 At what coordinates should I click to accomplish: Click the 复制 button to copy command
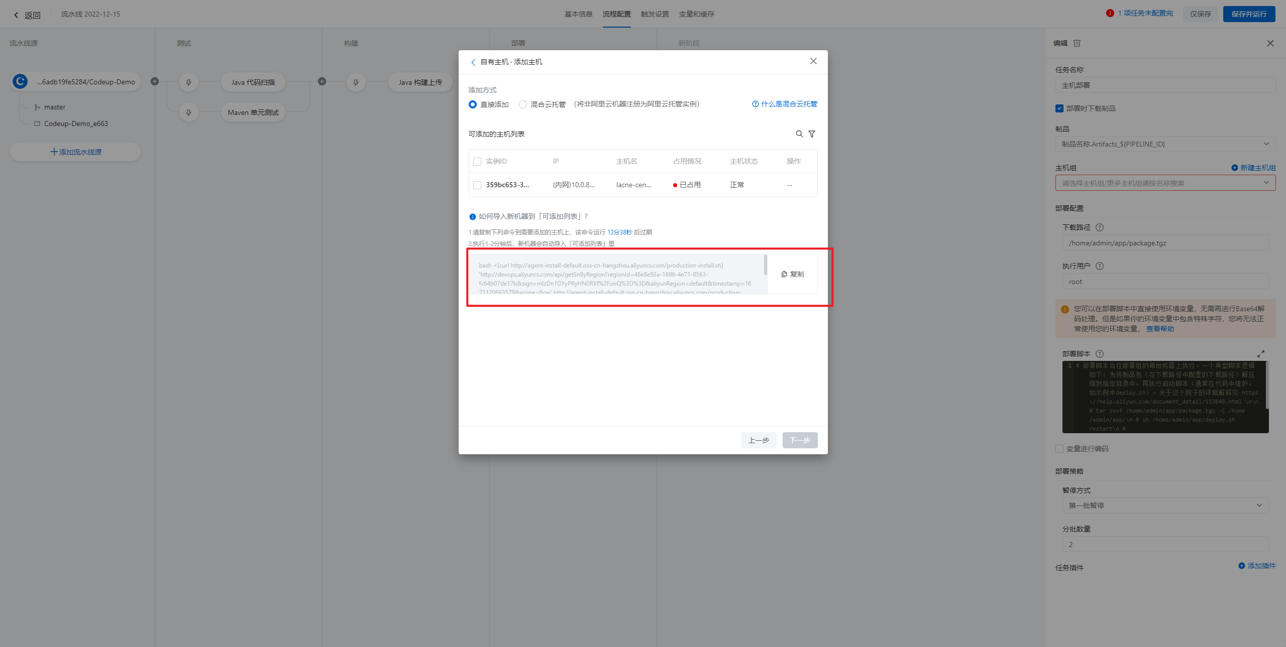tap(793, 274)
